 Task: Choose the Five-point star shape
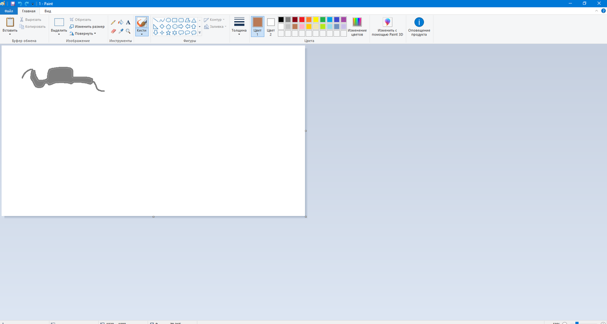pyautogui.click(x=168, y=33)
